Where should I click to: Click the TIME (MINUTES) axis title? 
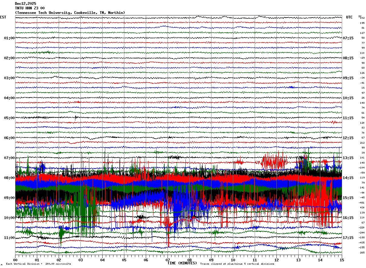point(182,263)
